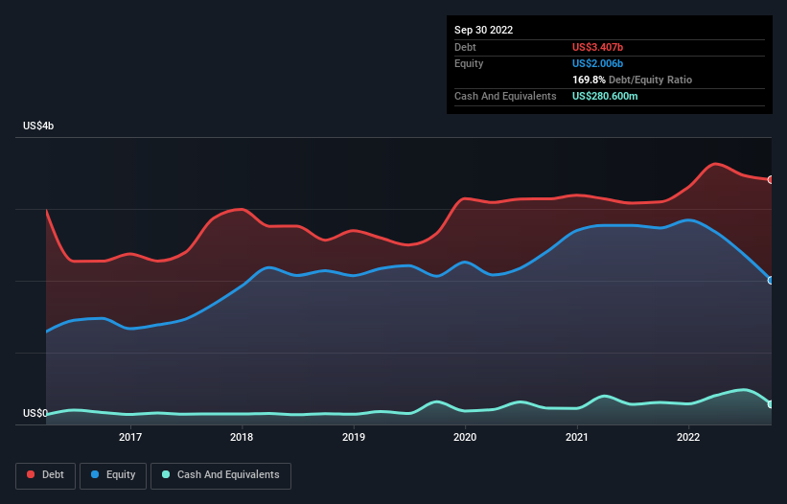
Task: Click the US$280.600m cash value
Action: (x=605, y=96)
